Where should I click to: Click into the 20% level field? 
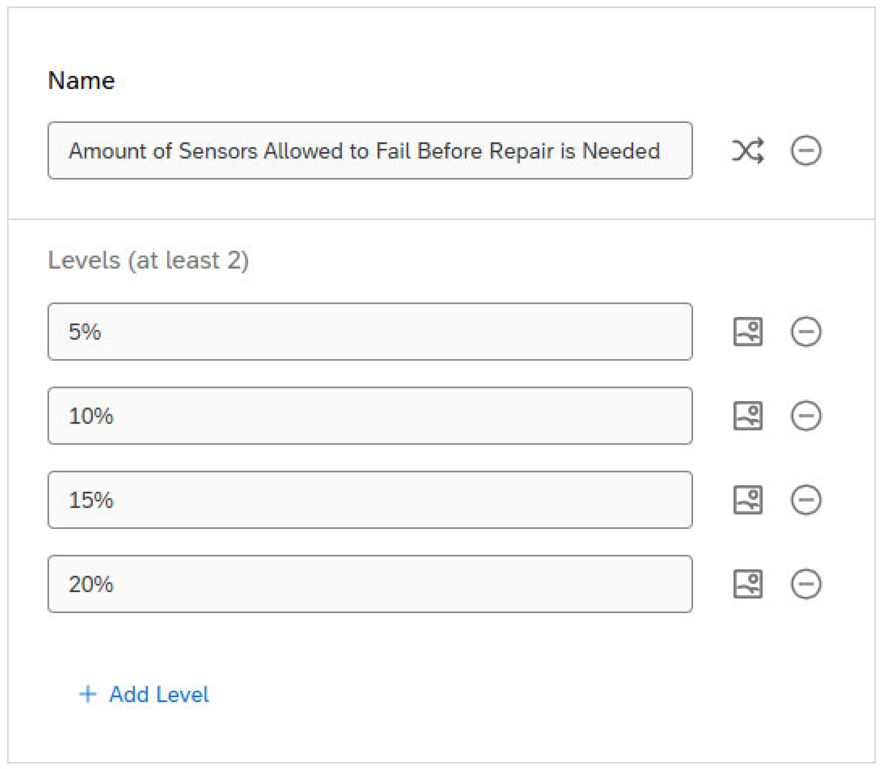click(370, 584)
